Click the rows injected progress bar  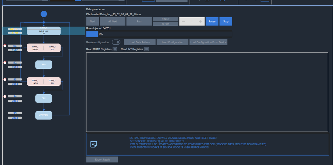159,34
